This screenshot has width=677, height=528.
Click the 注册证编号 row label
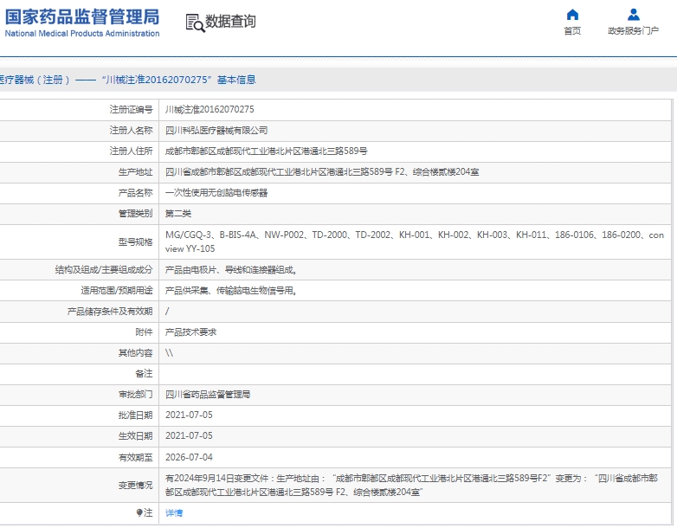(131, 109)
